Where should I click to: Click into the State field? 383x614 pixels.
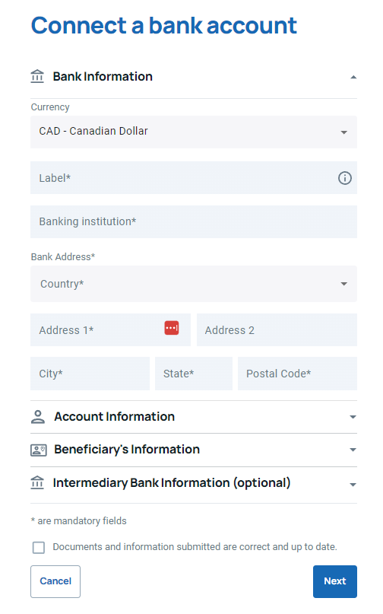click(194, 374)
